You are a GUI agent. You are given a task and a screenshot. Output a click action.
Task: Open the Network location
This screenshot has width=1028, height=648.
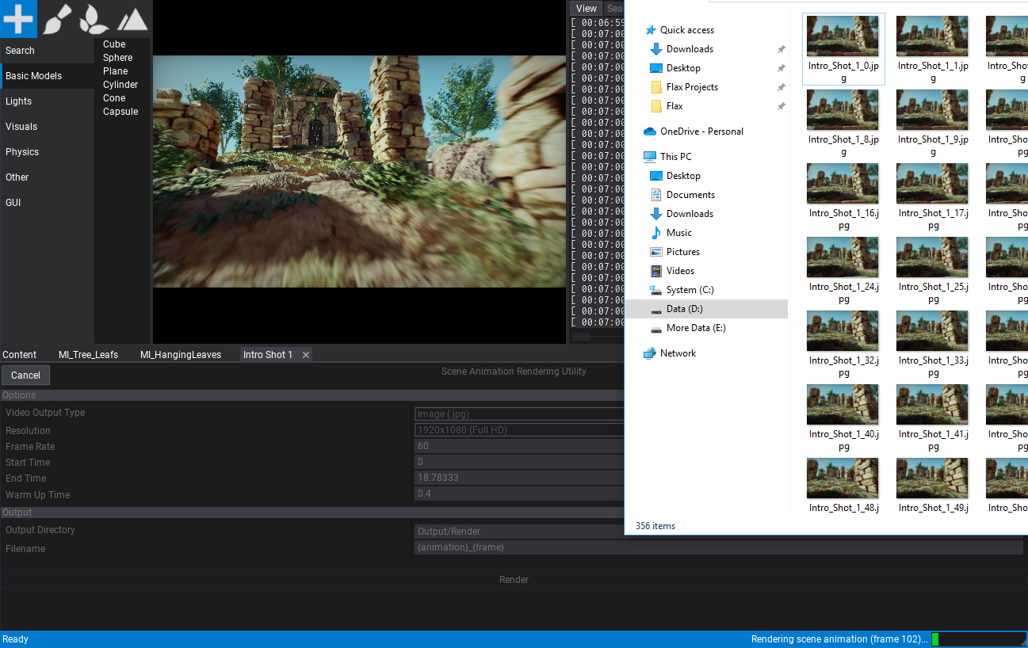pos(678,353)
